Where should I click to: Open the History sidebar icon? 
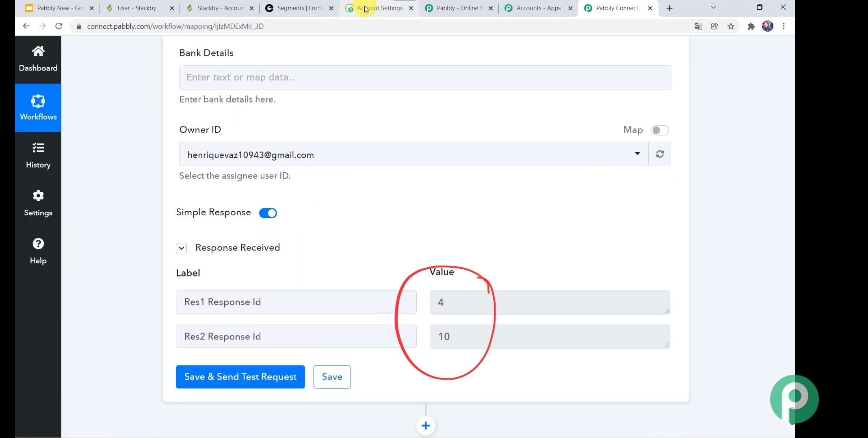click(38, 148)
